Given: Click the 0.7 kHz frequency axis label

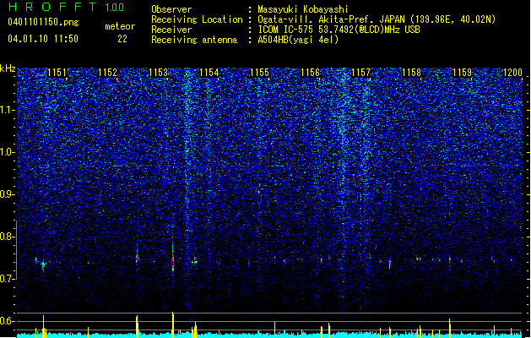Looking at the screenshot, I should (x=8, y=278).
